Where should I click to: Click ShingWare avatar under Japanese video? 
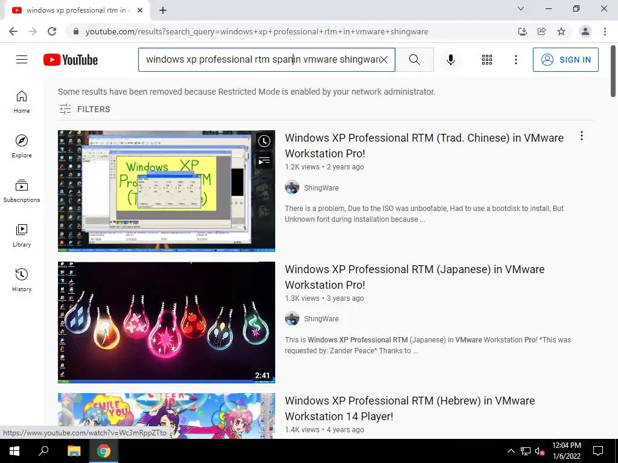coord(292,318)
